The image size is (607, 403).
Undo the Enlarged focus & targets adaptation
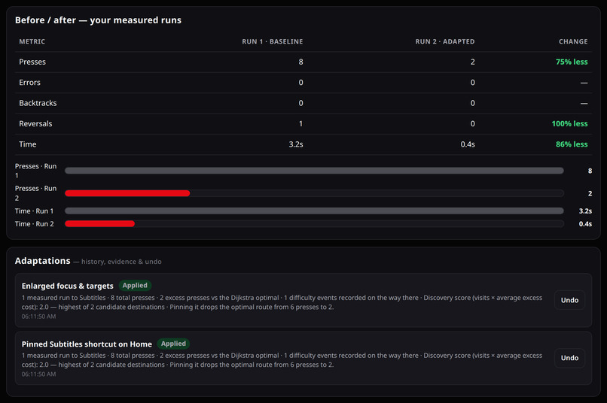pos(569,300)
